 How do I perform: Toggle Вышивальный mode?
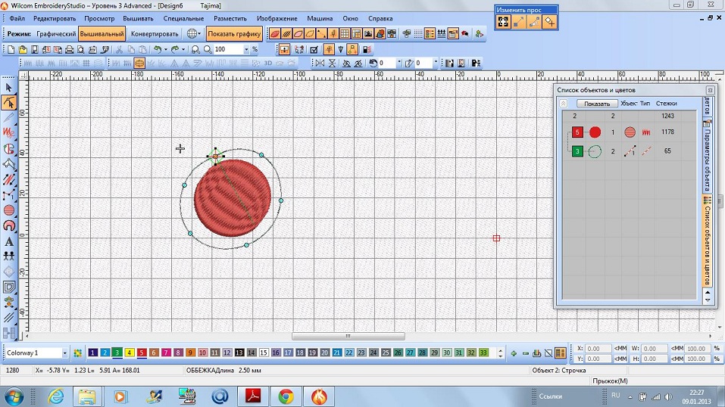101,33
